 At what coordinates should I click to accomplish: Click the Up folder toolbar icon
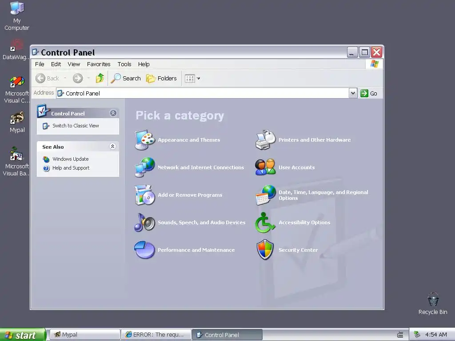click(x=100, y=78)
